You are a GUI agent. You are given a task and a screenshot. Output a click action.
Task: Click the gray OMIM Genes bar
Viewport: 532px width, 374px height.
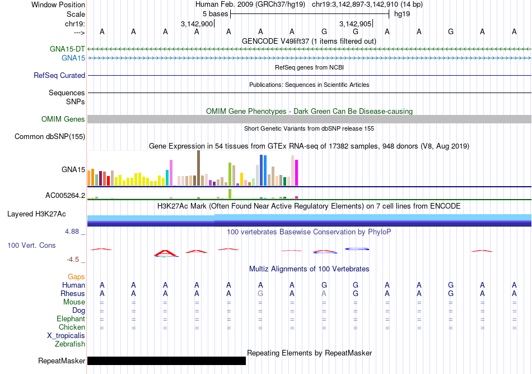[310, 119]
